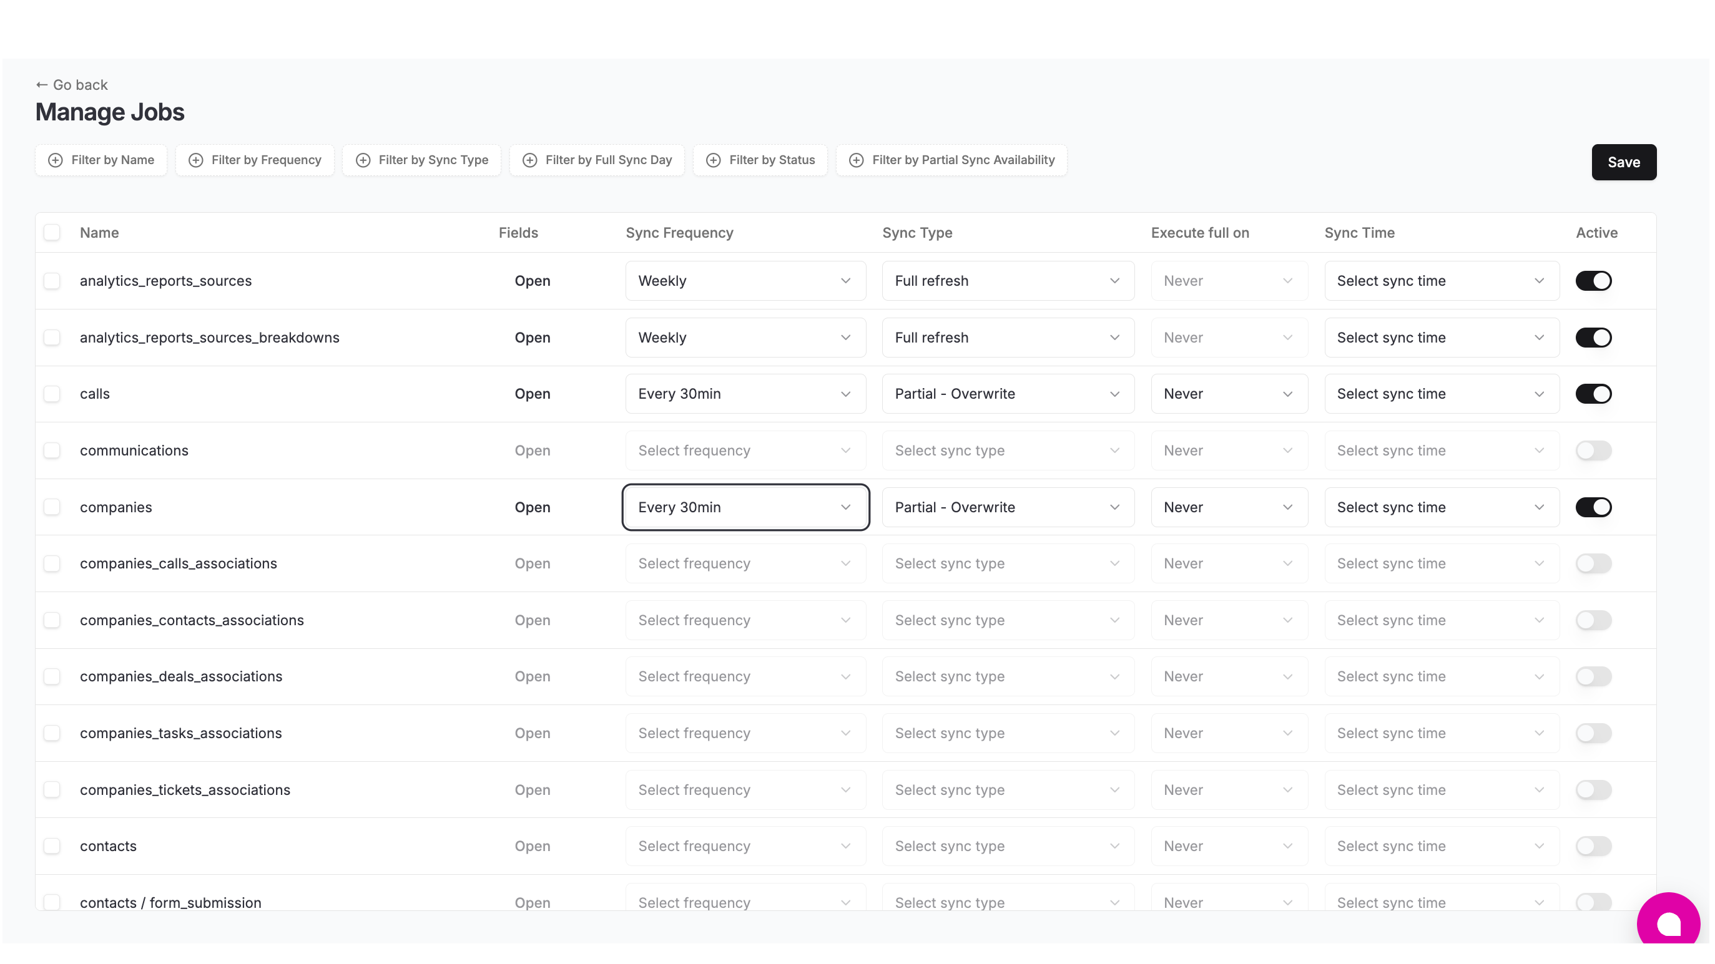Enable the communications job active toggle
Image resolution: width=1715 pixels, height=964 pixels.
click(x=1593, y=450)
